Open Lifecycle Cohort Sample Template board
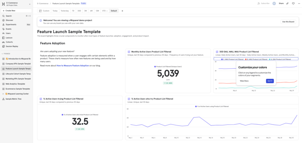Screen dimensions: 302x143 click(x=17, y=74)
